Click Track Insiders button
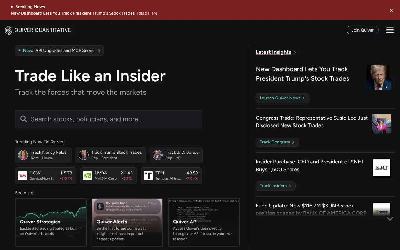 pyautogui.click(x=275, y=186)
